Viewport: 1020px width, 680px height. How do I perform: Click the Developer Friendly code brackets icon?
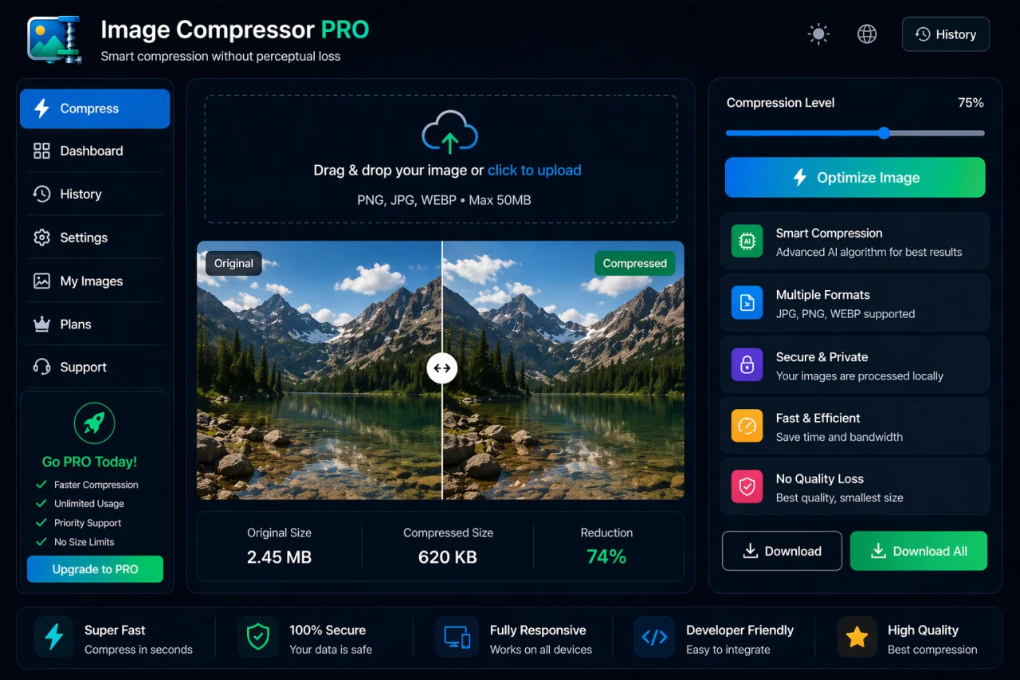654,637
